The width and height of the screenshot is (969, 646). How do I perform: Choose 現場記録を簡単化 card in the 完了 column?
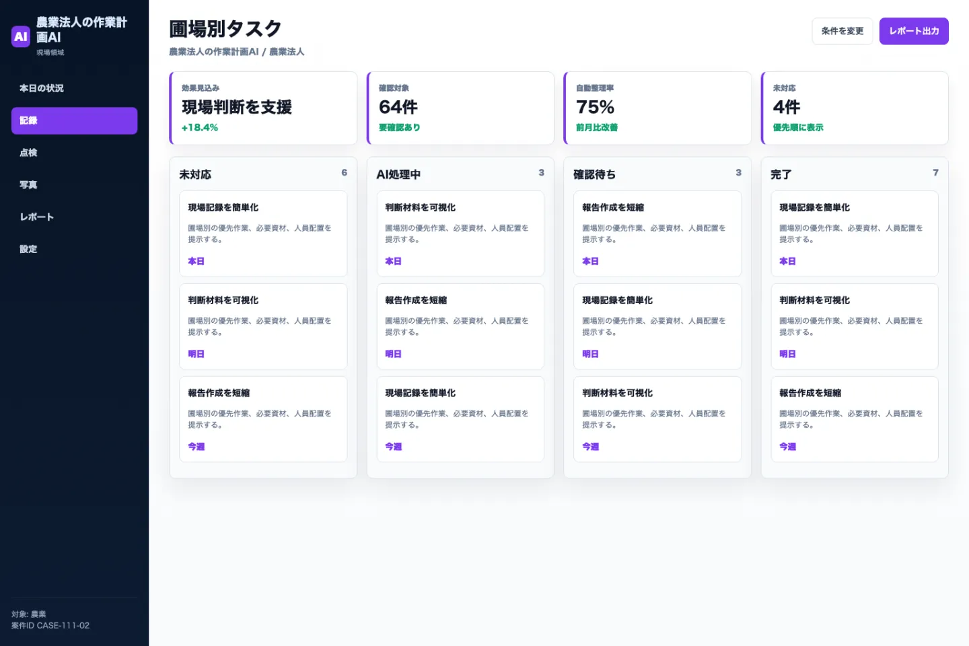click(x=855, y=234)
